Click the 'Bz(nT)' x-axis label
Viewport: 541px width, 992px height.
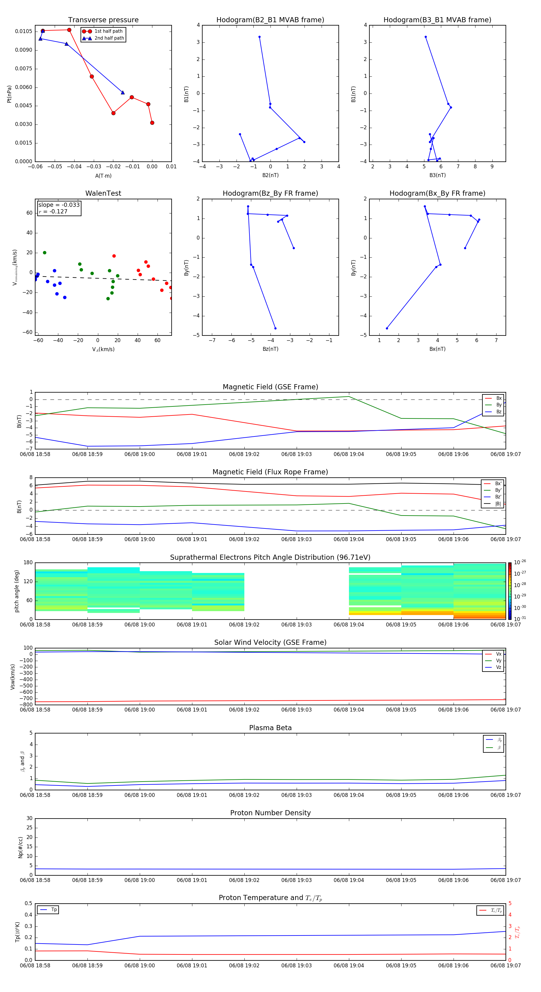tap(270, 349)
